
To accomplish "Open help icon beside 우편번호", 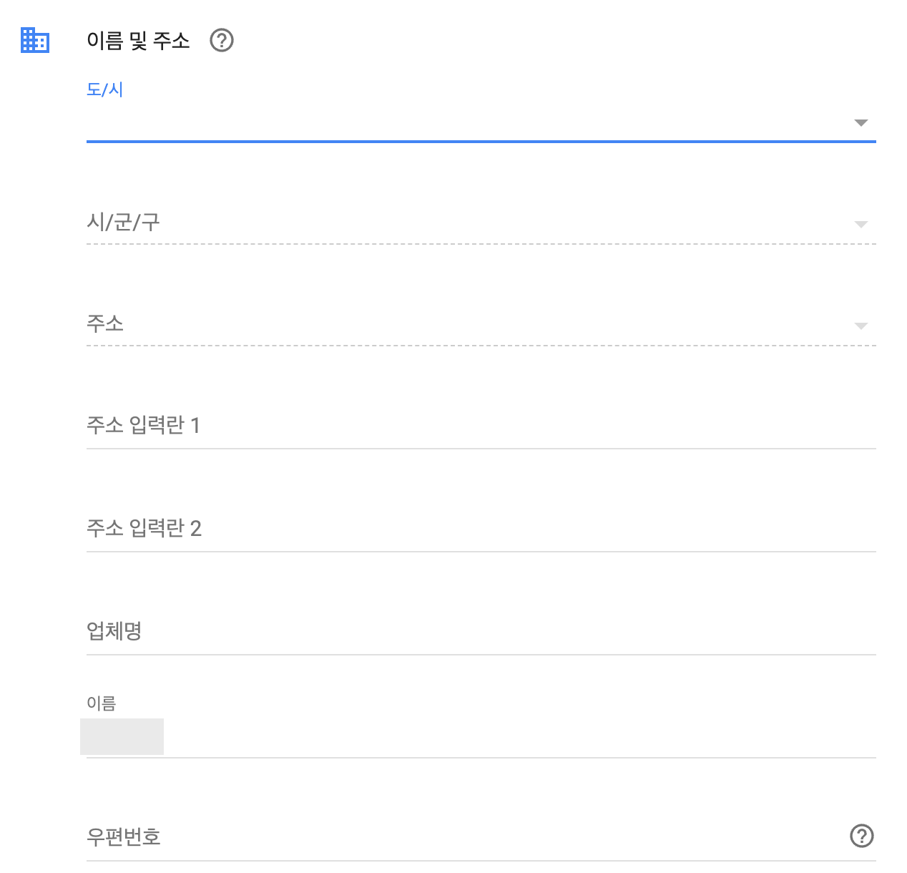I will tap(861, 836).
